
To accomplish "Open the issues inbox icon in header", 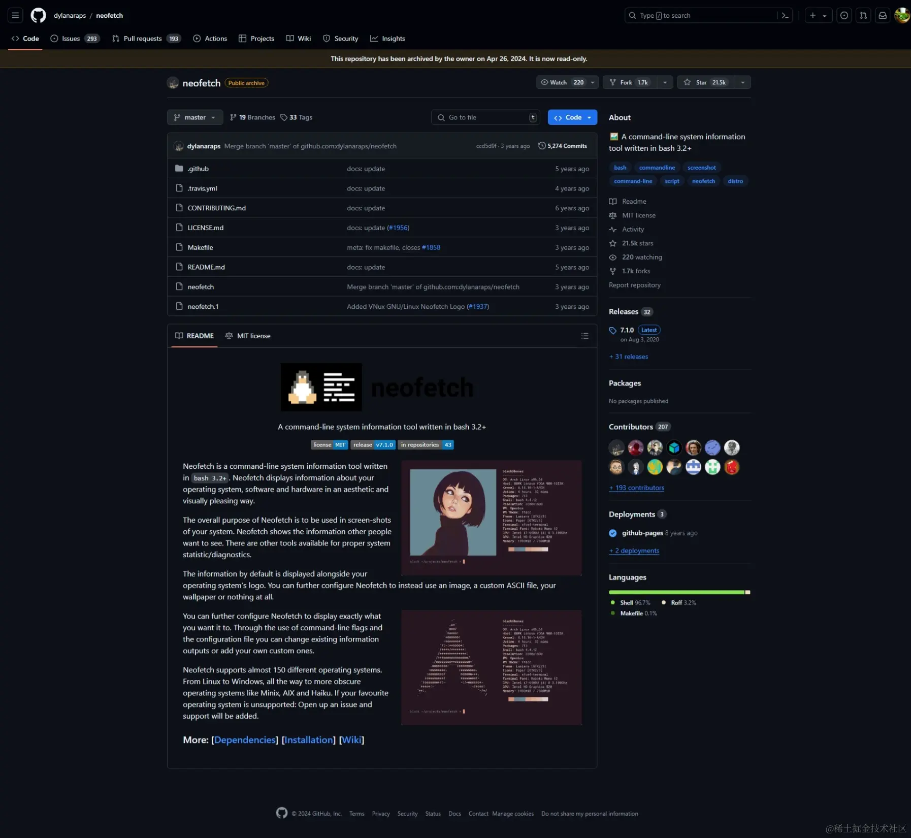I will click(844, 15).
